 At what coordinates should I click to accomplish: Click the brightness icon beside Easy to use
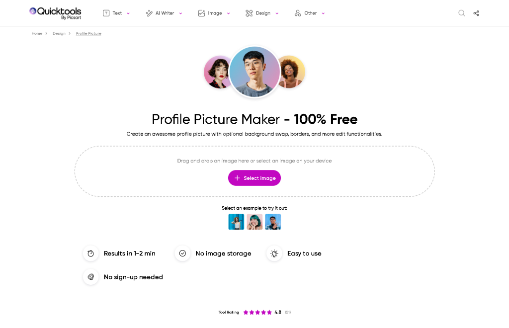274,253
